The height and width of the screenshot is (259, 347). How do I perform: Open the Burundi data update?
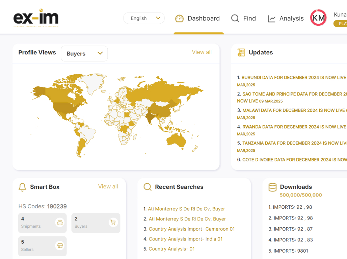pyautogui.click(x=292, y=81)
